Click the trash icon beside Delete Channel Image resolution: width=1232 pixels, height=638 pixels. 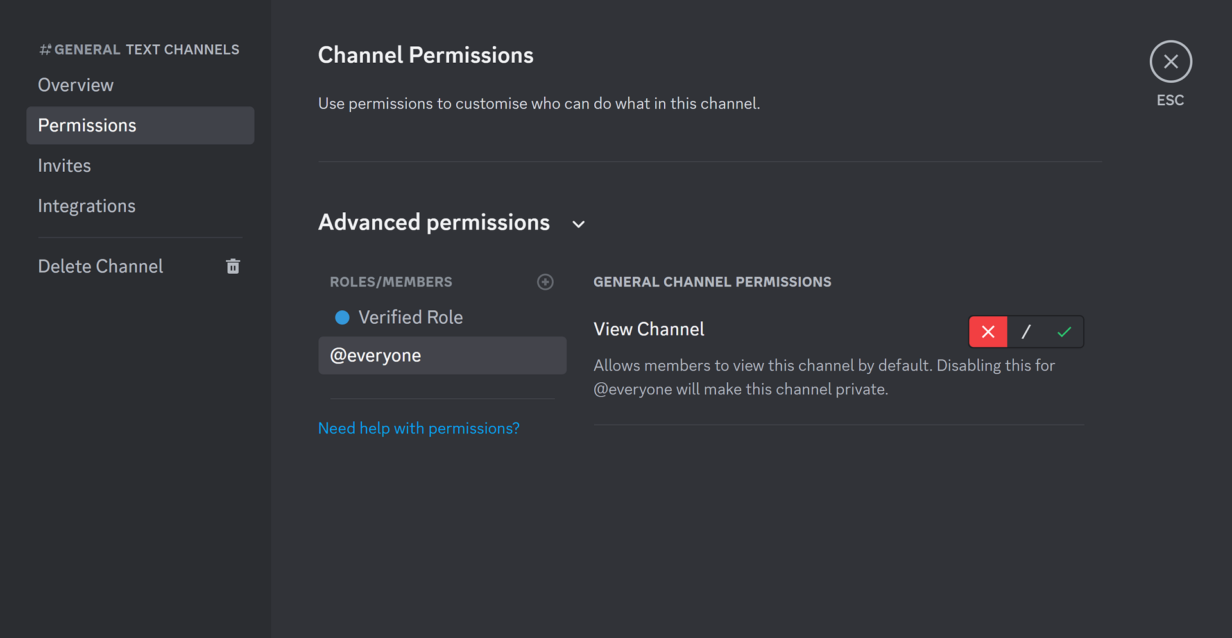[233, 266]
